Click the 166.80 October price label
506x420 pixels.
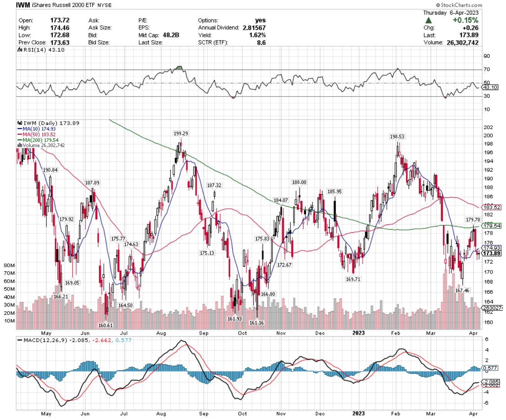268,294
